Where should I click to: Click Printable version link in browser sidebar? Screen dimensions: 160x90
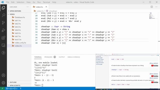pyautogui.click(x=100, y=59)
